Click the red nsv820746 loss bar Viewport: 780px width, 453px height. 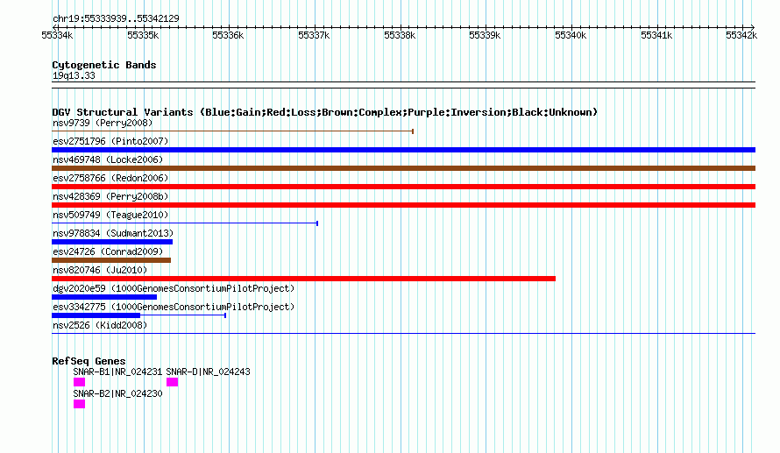tap(303, 279)
